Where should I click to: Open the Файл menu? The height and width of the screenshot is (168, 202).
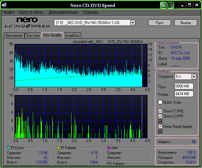point(9,12)
